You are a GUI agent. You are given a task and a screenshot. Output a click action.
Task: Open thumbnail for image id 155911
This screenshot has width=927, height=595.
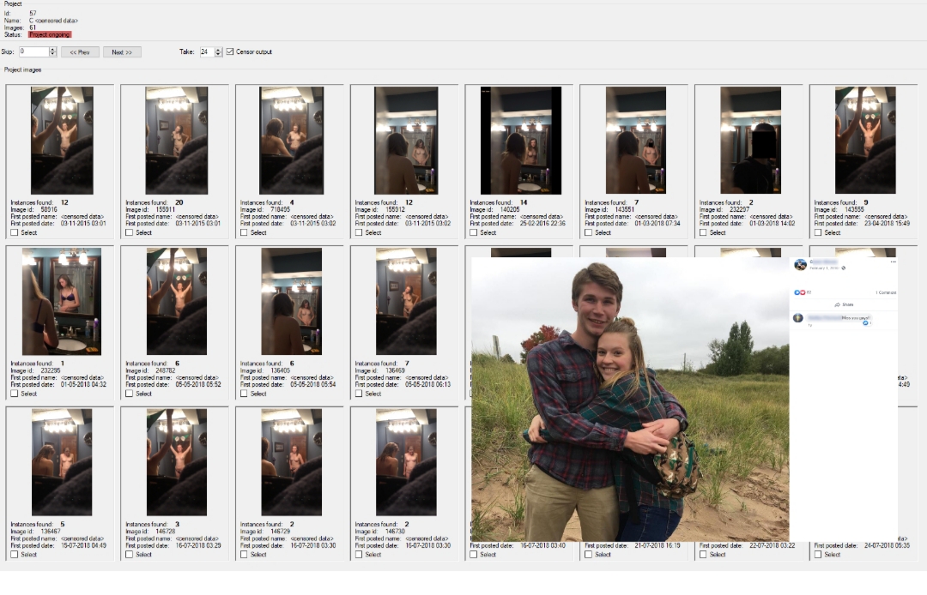pyautogui.click(x=176, y=141)
